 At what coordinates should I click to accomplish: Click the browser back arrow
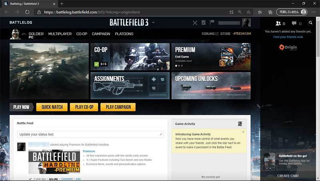coord(6,12)
